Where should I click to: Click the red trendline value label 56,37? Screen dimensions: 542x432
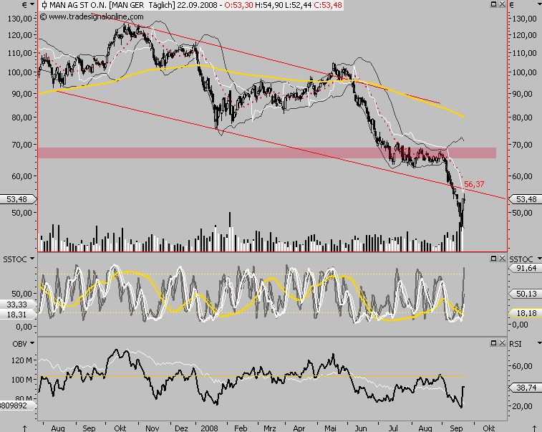[474, 184]
